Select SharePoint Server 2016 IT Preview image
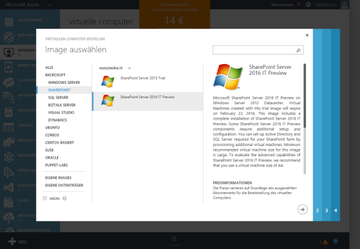The image size is (360, 249). [148, 102]
